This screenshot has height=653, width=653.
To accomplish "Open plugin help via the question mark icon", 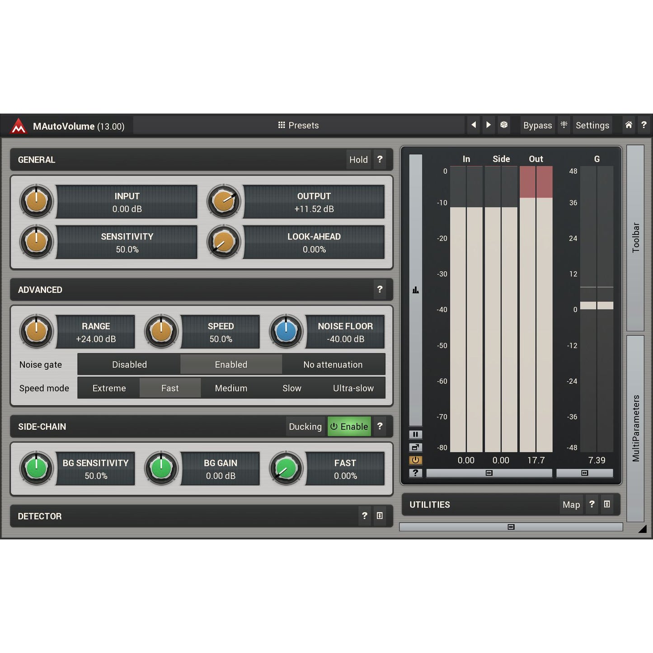I will point(644,125).
